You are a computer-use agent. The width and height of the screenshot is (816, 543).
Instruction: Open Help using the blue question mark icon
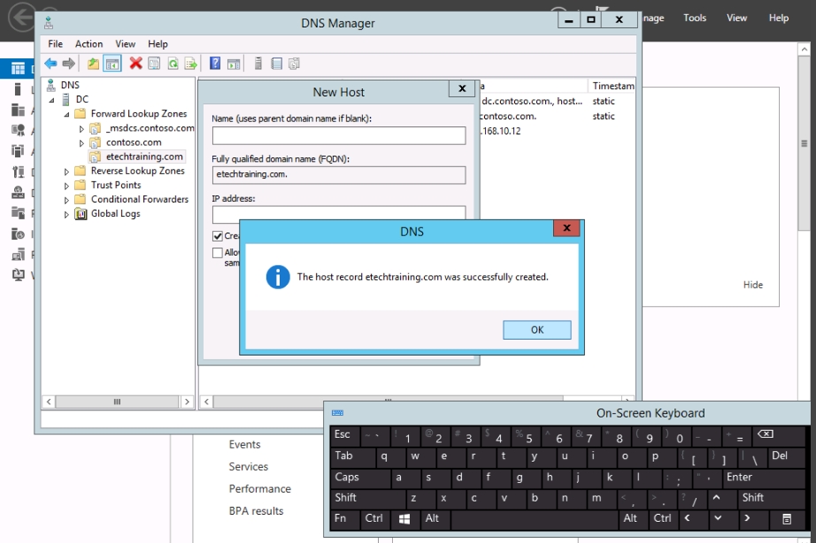point(215,64)
